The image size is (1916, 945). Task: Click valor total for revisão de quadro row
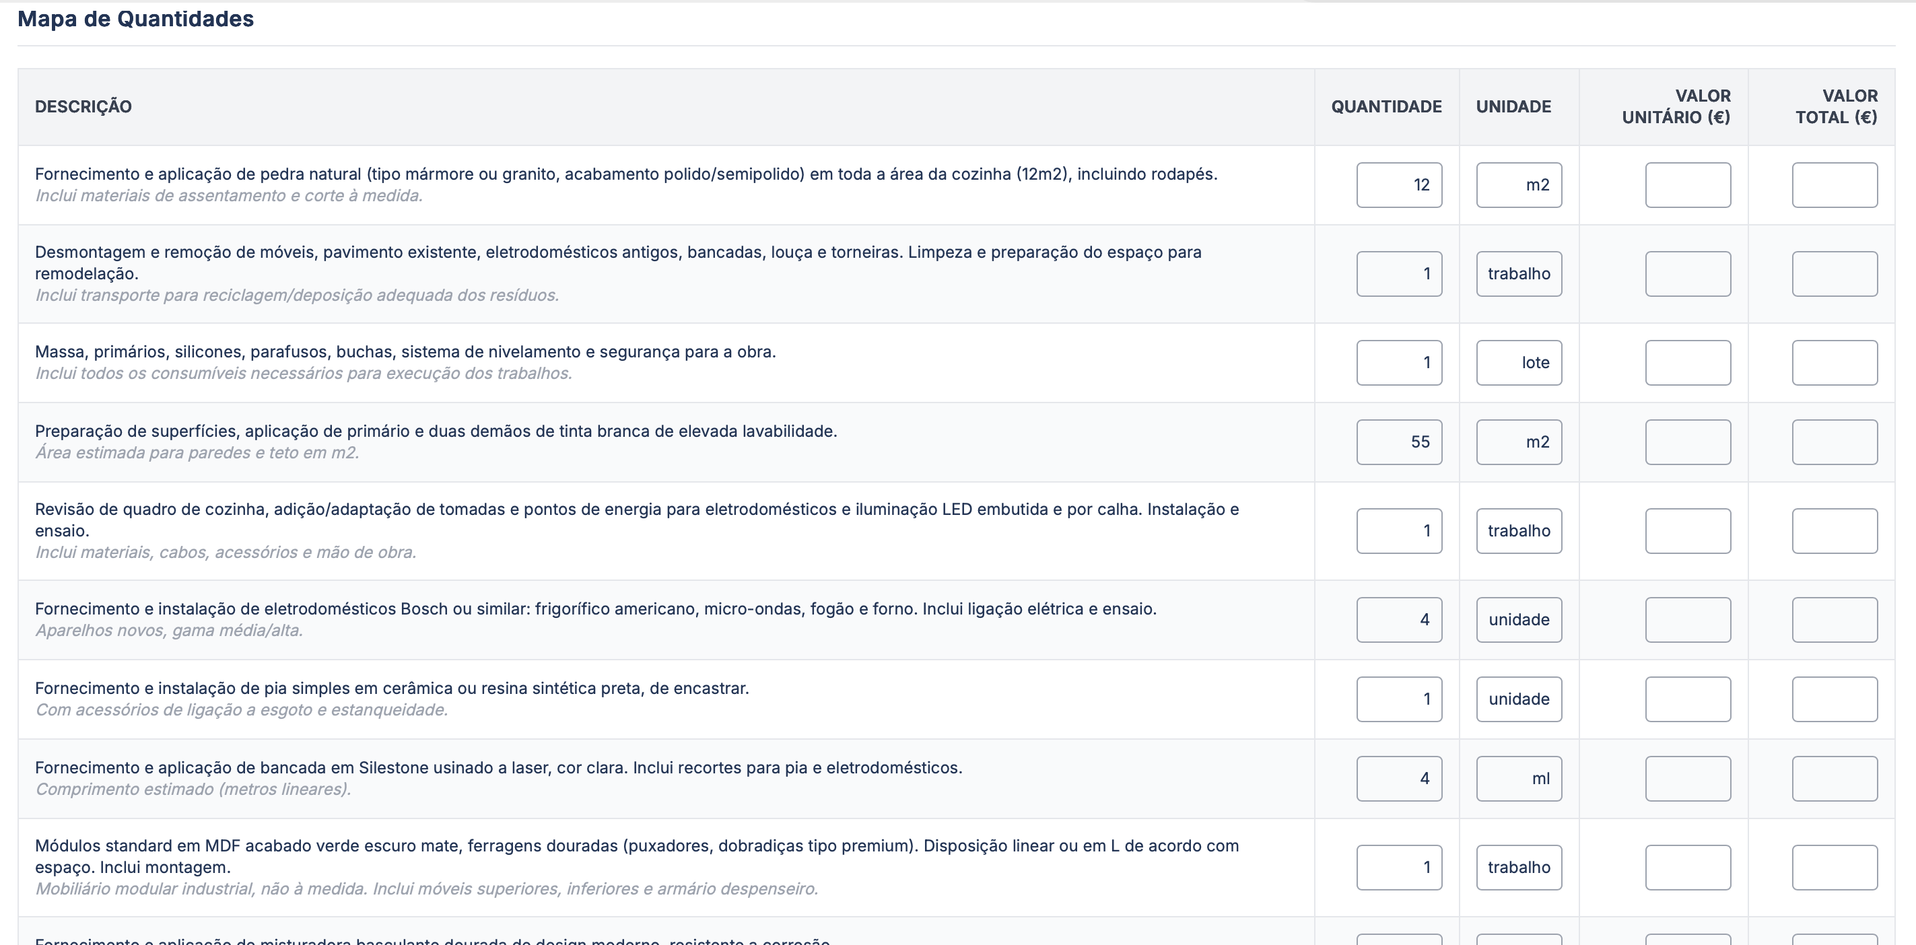tap(1835, 530)
